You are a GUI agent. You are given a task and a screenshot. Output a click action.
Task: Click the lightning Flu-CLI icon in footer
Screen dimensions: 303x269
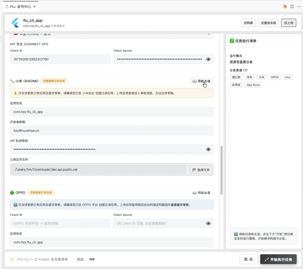pyautogui.click(x=12, y=259)
